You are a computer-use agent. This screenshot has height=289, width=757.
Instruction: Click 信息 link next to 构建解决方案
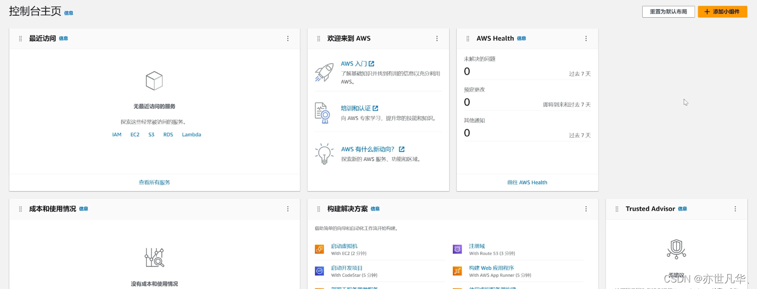click(x=375, y=209)
